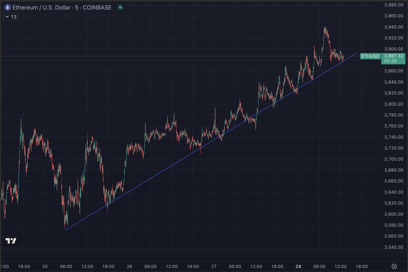Click the 3,980.00 price axis label
Screen dimensions: 408x272
(394, 5)
